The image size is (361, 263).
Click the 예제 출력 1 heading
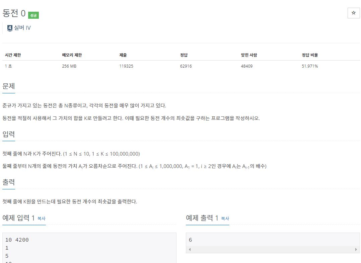click(202, 218)
